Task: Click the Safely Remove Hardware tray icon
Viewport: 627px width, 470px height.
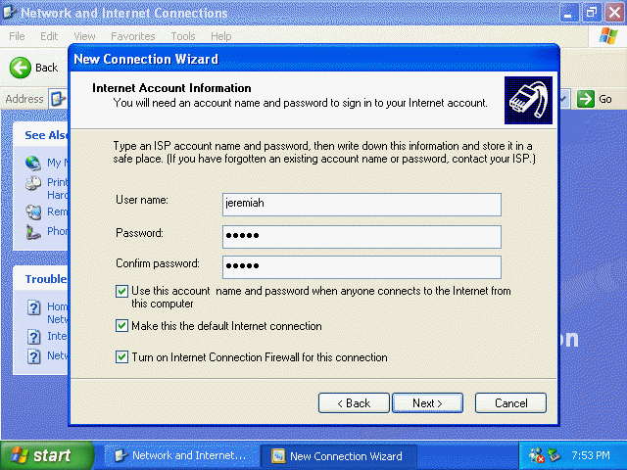Action: click(x=555, y=455)
